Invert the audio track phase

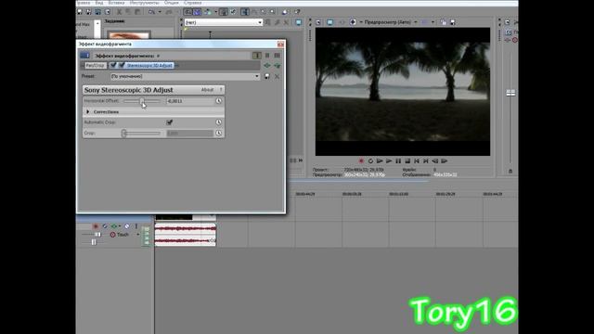(105, 226)
